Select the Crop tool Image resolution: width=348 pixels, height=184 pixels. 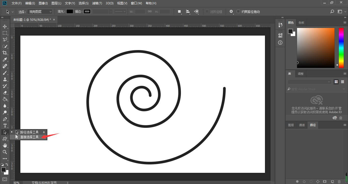(5, 53)
